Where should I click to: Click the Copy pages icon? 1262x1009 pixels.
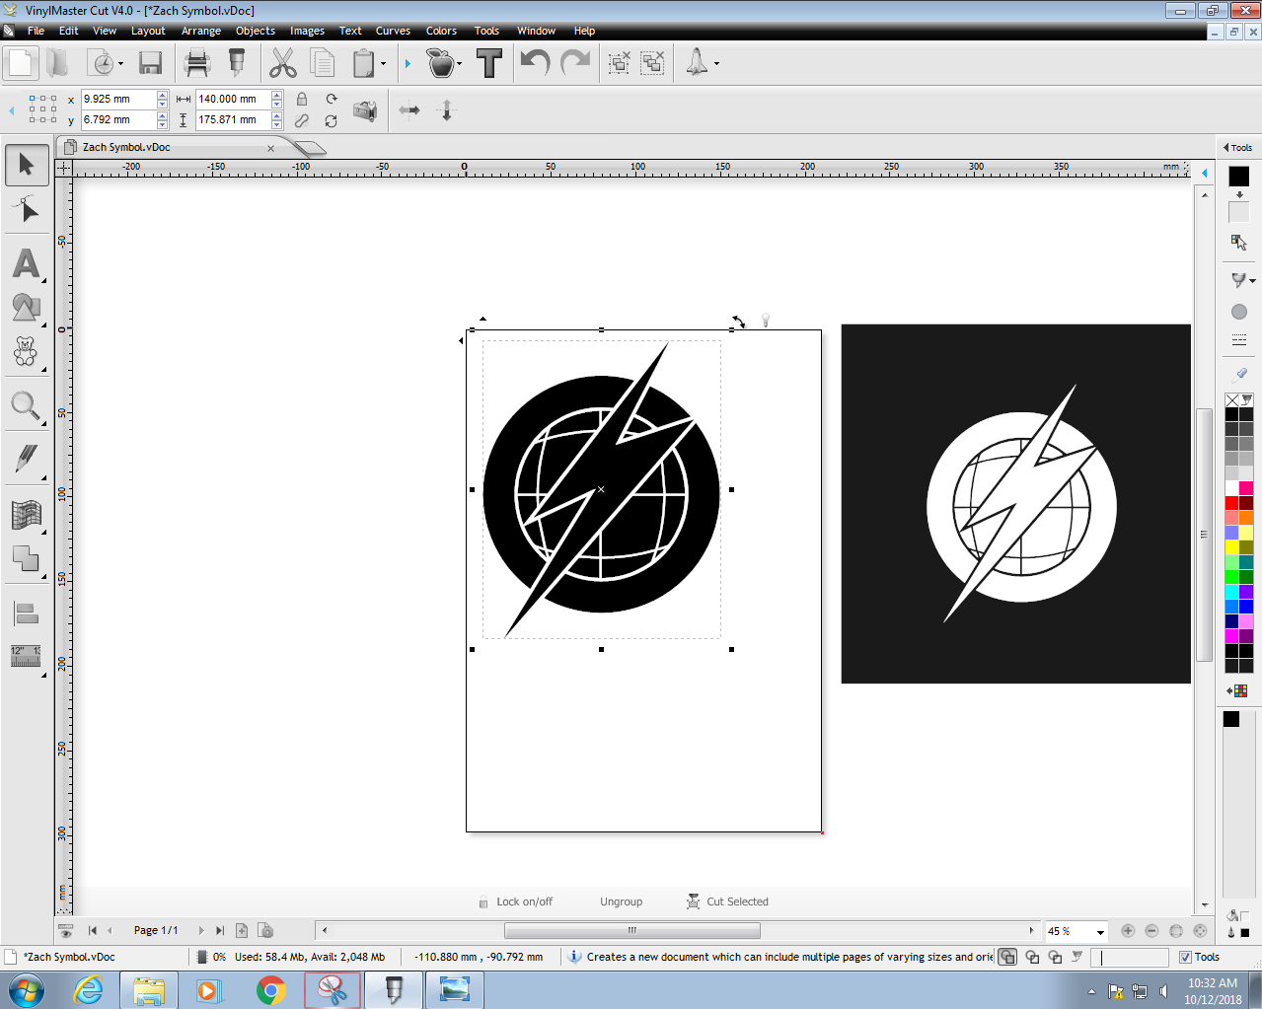(322, 64)
